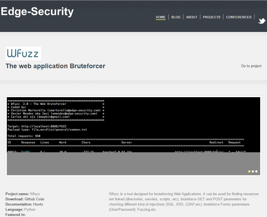Click the Wfuzz terminal screenshot slide
This screenshot has width=267, height=217.
coord(133,124)
